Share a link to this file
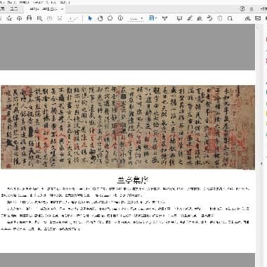The height and width of the screenshot is (267, 267). [247, 18]
